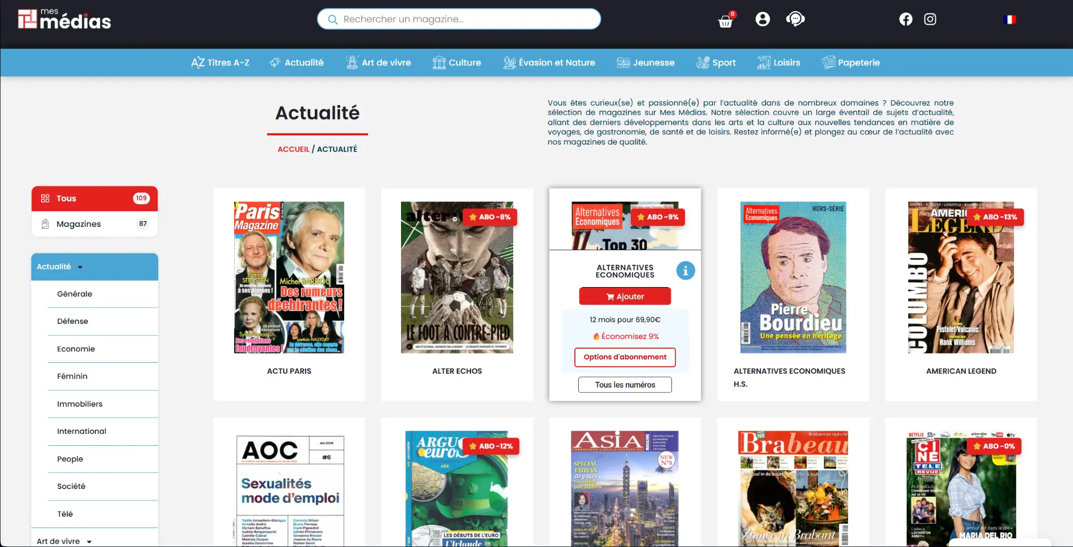Click the ALTER ECHOS title
1073x547 pixels.
(x=457, y=372)
